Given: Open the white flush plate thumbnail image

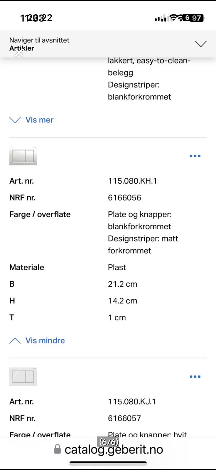Looking at the screenshot, I should pos(23,377).
